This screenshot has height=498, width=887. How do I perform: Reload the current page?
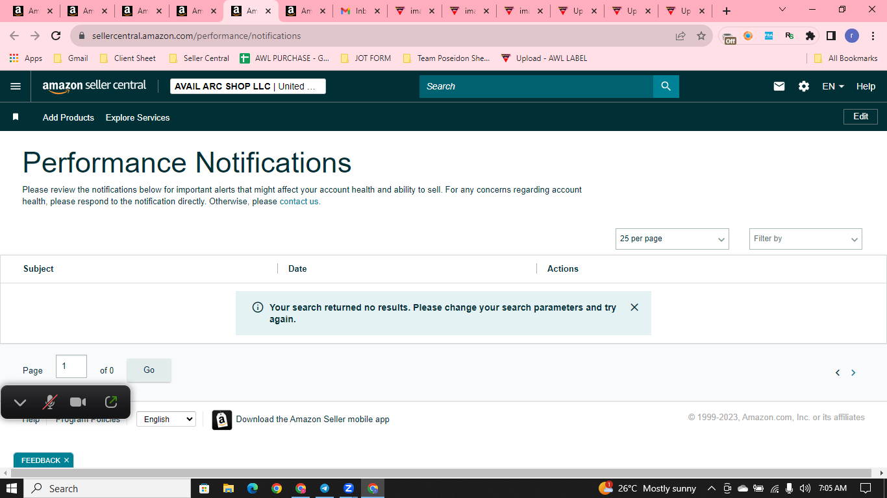pos(56,36)
